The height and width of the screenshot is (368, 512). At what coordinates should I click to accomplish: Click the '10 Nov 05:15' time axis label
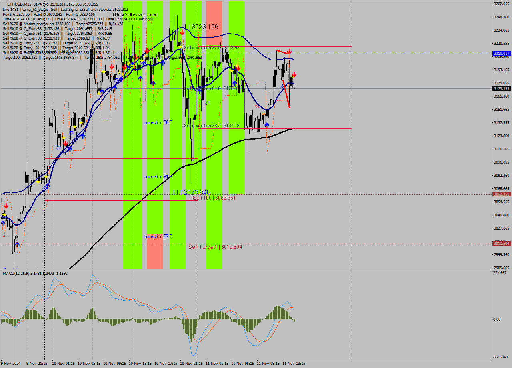pyautogui.click(x=89, y=364)
